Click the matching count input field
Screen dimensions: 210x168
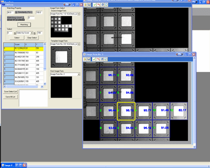[x=31, y=18]
